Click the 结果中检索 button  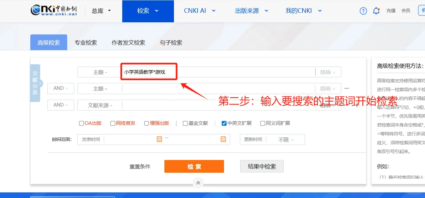(262, 166)
